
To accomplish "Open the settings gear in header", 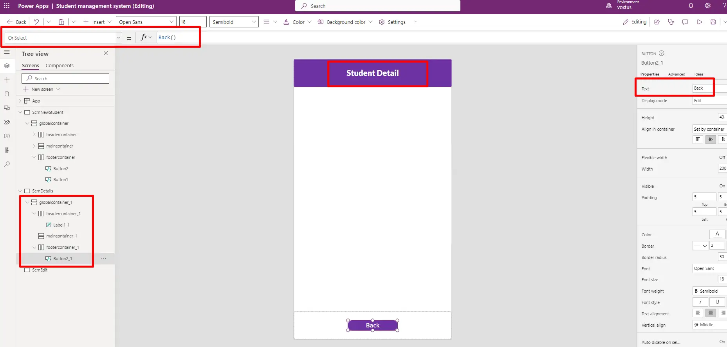I will [x=708, y=5].
